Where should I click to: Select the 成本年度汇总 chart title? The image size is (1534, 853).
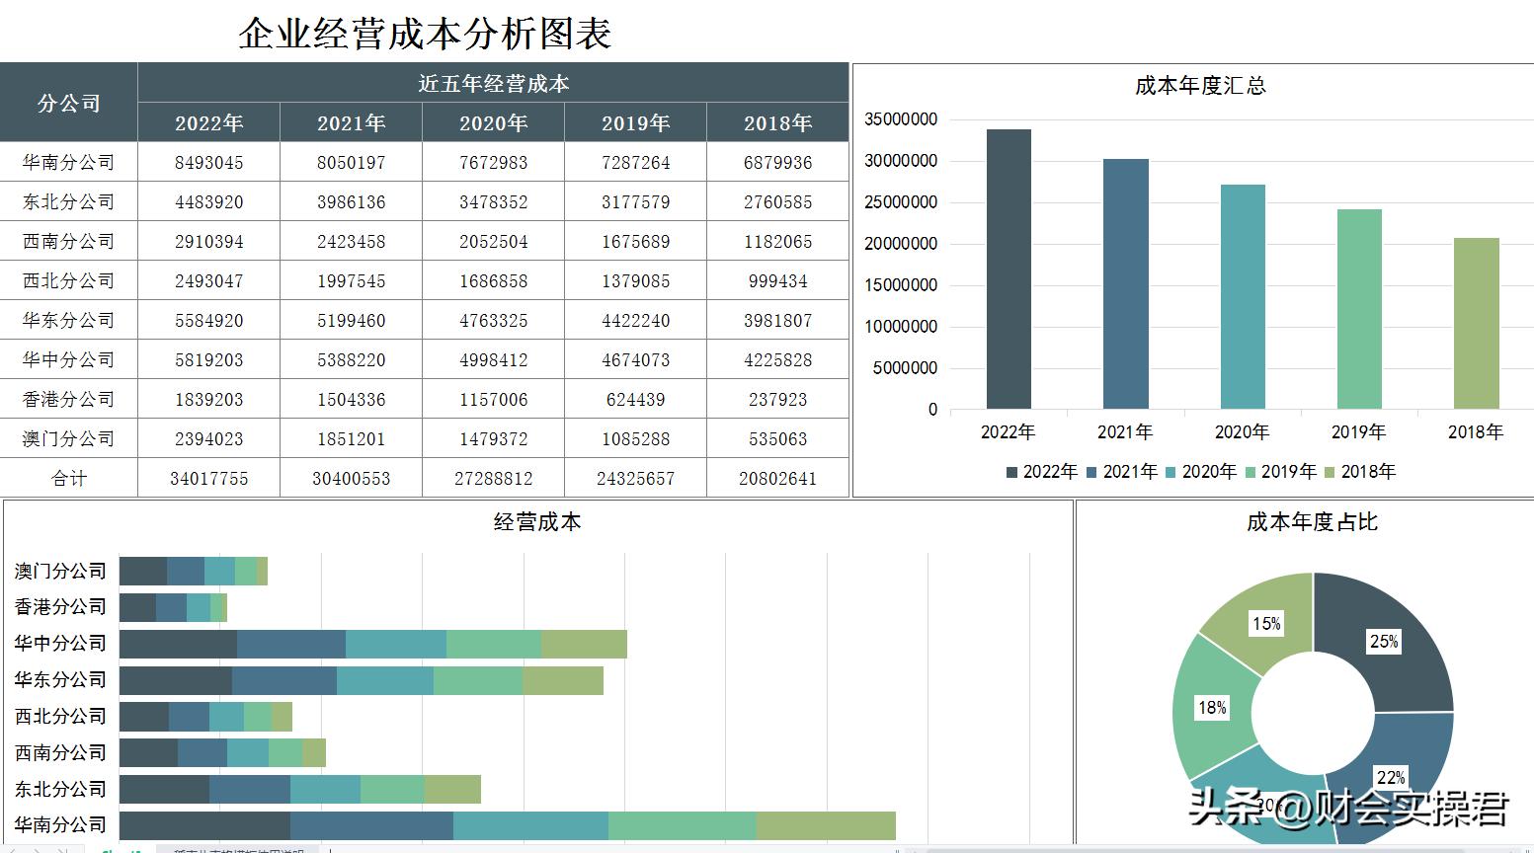1201,86
